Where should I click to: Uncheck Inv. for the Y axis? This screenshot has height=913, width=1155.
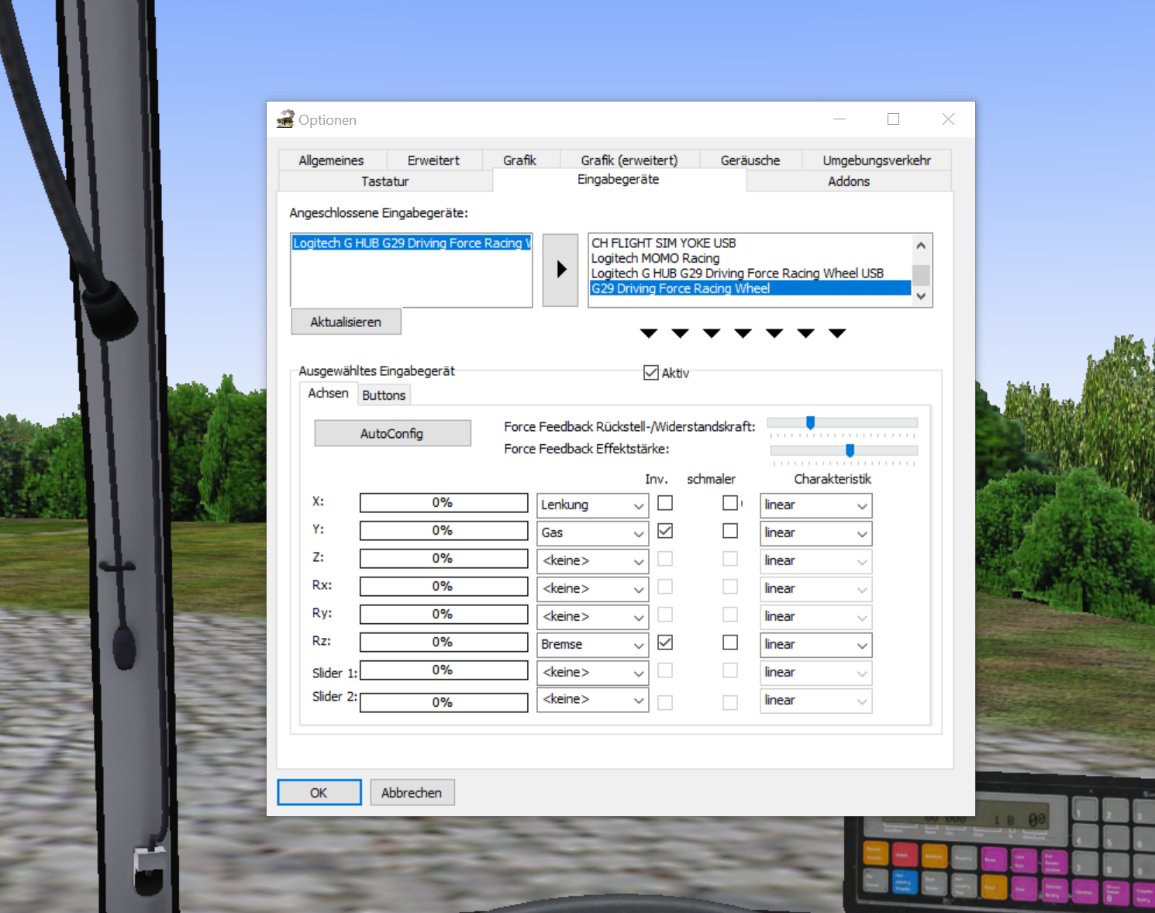(x=665, y=531)
